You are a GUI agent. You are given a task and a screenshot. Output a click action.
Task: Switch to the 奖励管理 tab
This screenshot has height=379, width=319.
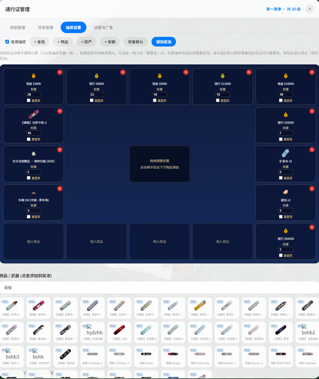click(x=18, y=27)
